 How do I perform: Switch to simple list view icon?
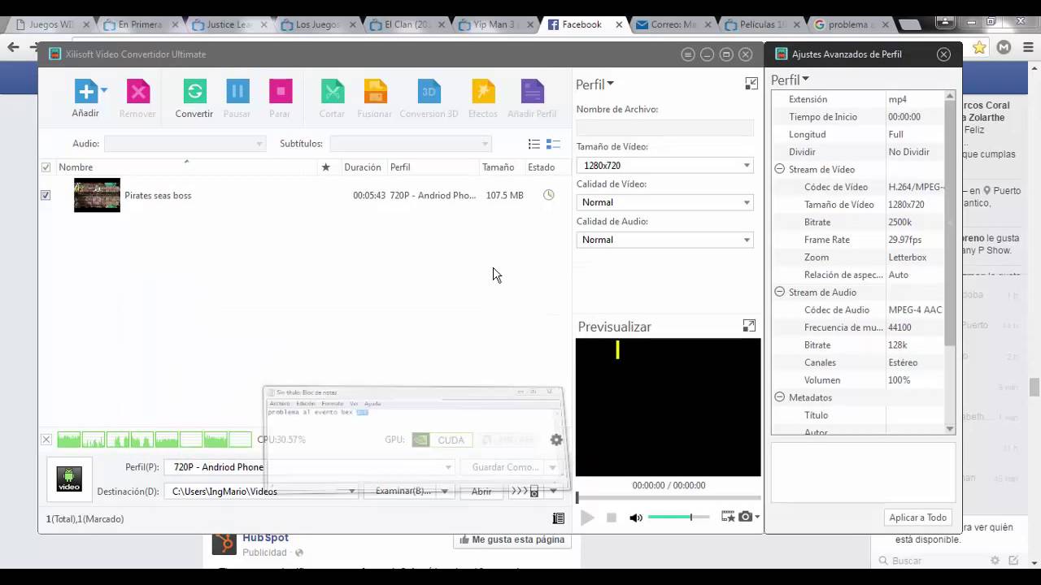coord(534,144)
